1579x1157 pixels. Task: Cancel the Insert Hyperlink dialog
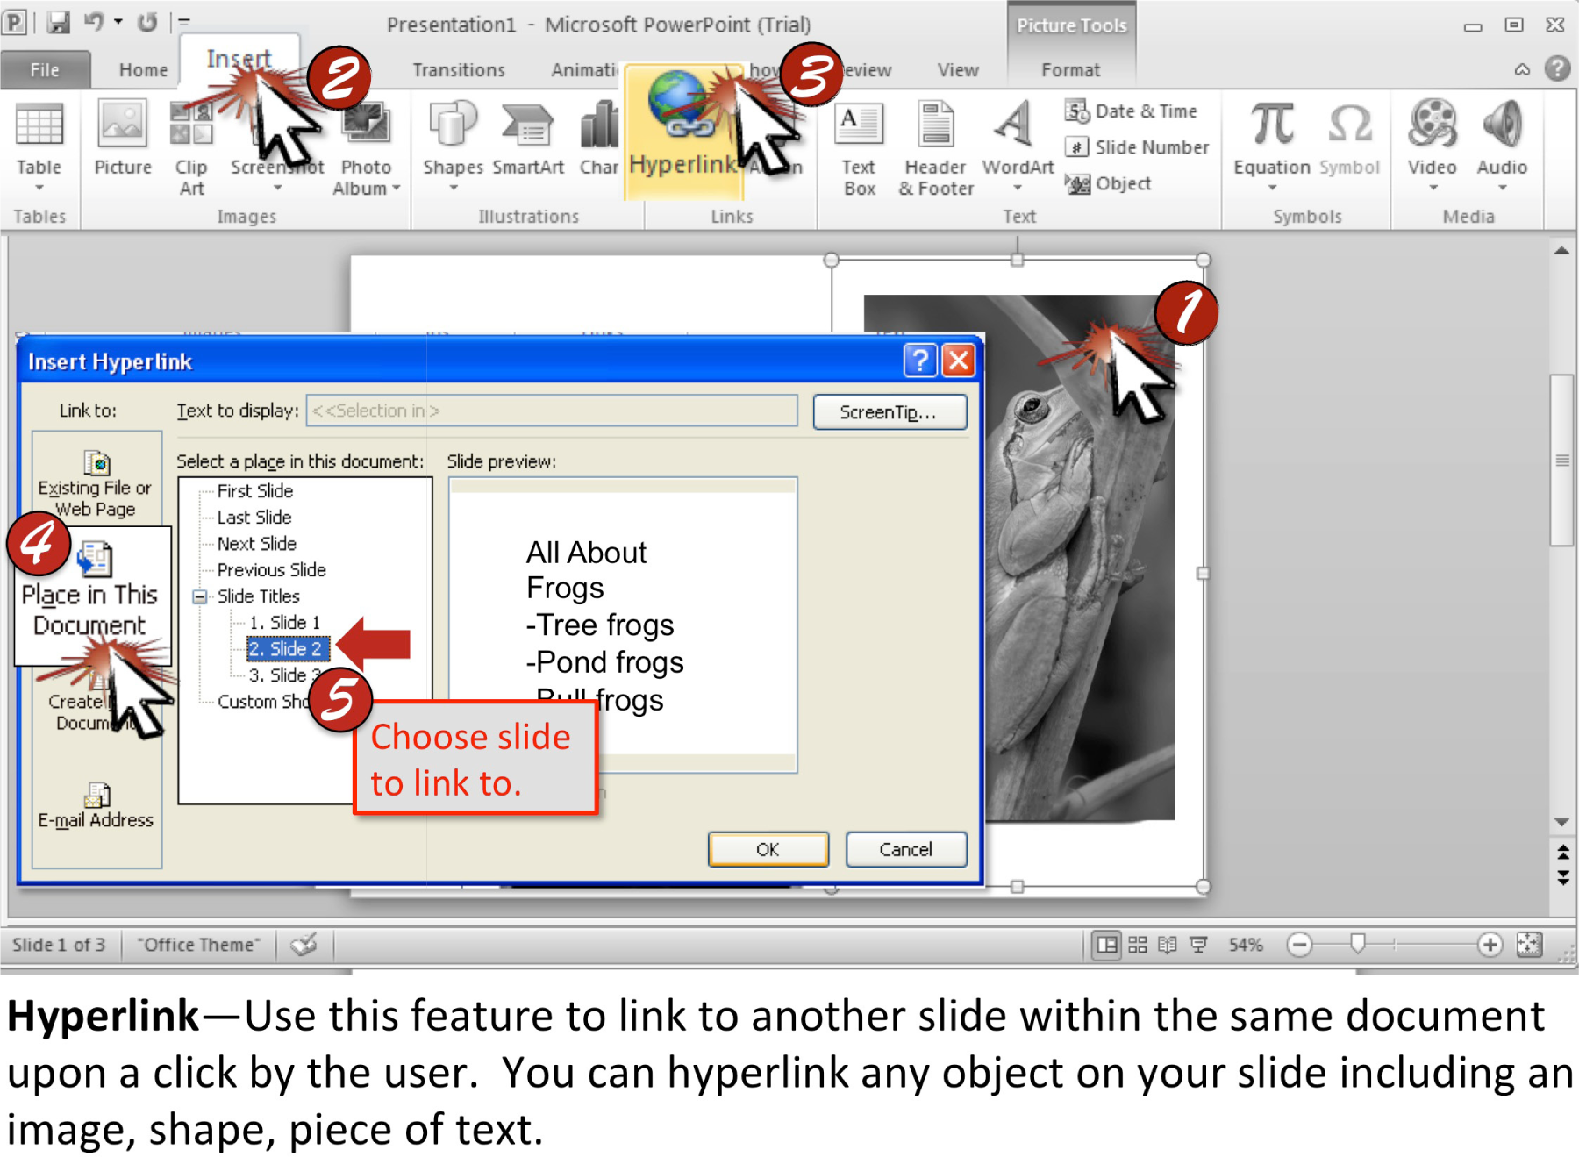click(x=906, y=849)
